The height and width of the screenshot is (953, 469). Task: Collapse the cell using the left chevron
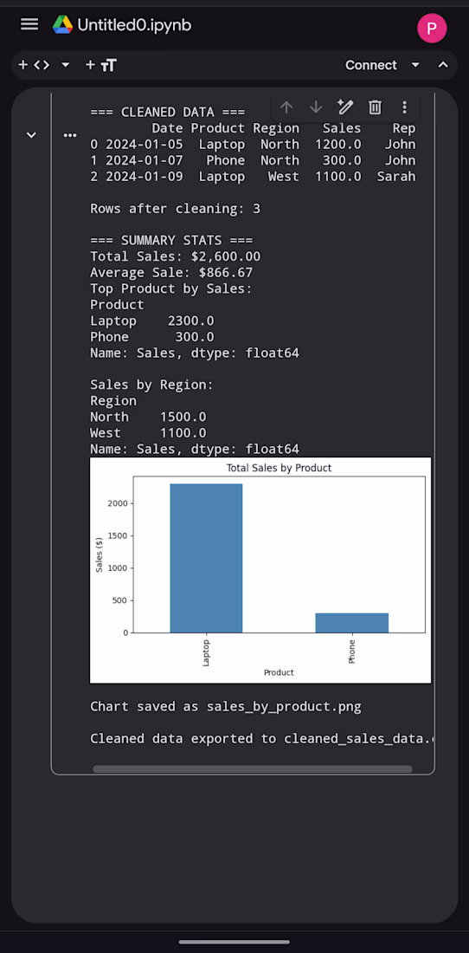point(31,135)
